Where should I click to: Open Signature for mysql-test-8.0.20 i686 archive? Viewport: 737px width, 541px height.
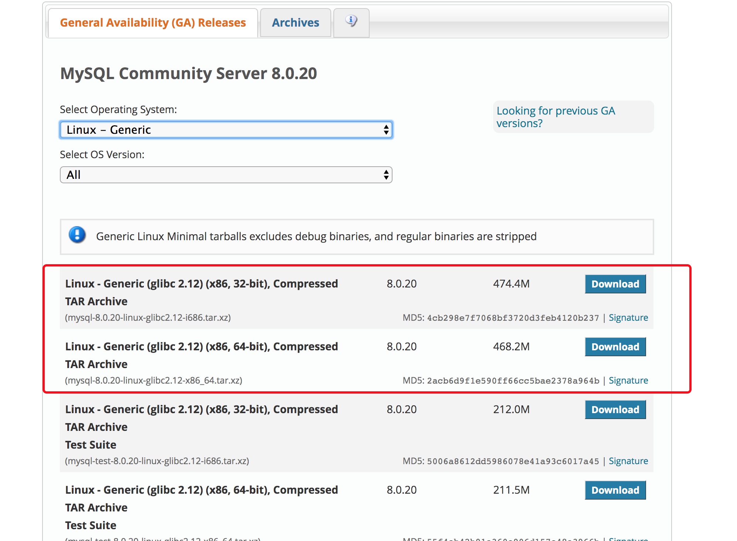pyautogui.click(x=628, y=461)
